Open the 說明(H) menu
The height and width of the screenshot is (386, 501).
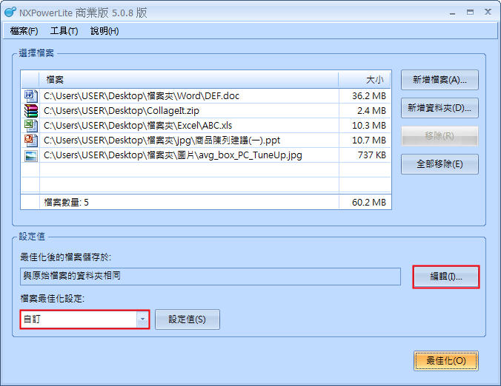[104, 31]
